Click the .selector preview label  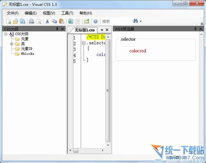[128, 39]
